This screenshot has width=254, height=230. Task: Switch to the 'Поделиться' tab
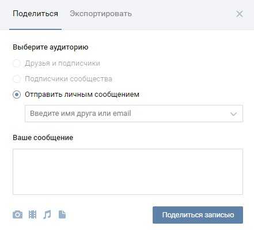point(35,14)
